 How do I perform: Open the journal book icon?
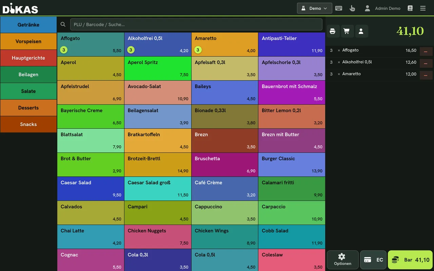tap(410, 8)
